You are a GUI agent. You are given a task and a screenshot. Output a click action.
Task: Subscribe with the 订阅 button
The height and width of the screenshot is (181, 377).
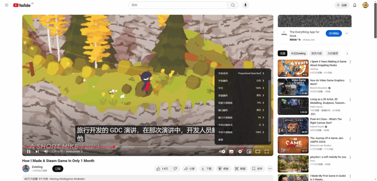pyautogui.click(x=58, y=169)
